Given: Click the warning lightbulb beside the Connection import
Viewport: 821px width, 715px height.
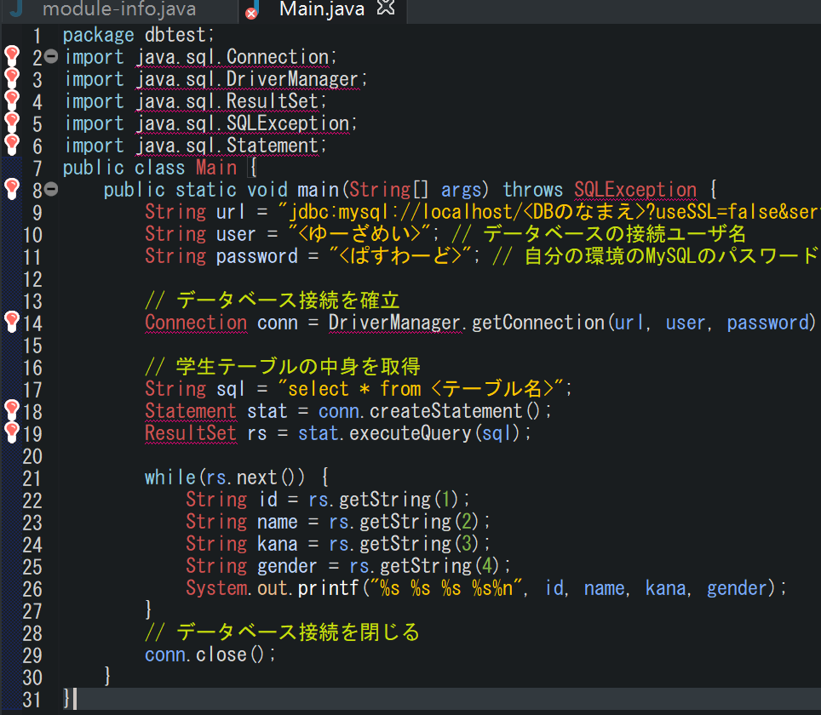Looking at the screenshot, I should [11, 56].
